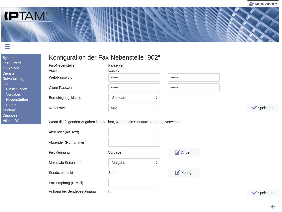Click the Absender (als Text) field
The width and height of the screenshot is (282, 212).
134,132
